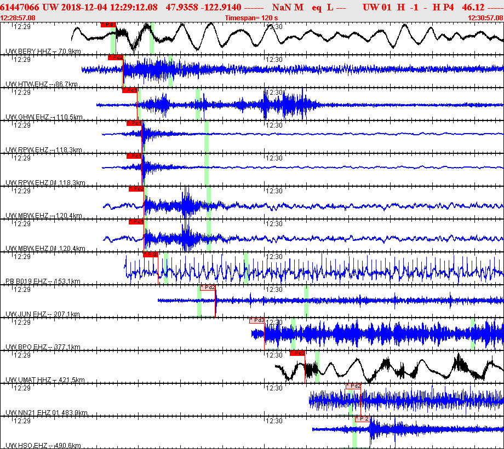Click the Pc1 flag on RPW EHZ 01 trace
504x449 pixels.
(x=134, y=156)
